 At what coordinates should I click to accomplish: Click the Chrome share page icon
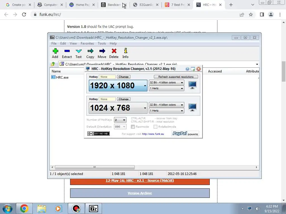[242, 14]
